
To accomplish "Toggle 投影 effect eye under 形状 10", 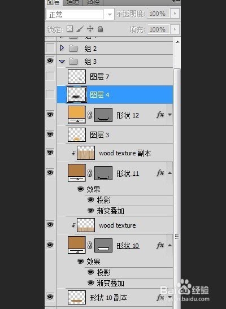I will click(x=90, y=272).
